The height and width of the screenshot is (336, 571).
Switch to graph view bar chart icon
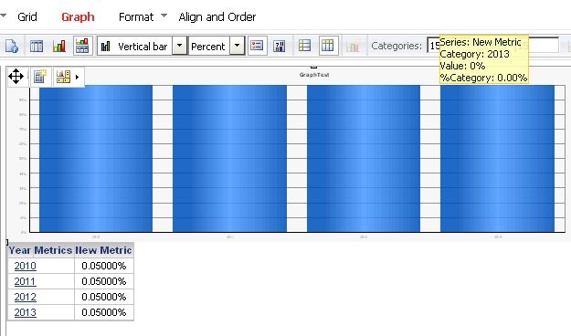59,47
